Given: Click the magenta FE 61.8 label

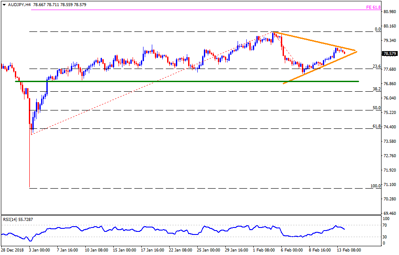Looking at the screenshot, I should coord(373,8).
